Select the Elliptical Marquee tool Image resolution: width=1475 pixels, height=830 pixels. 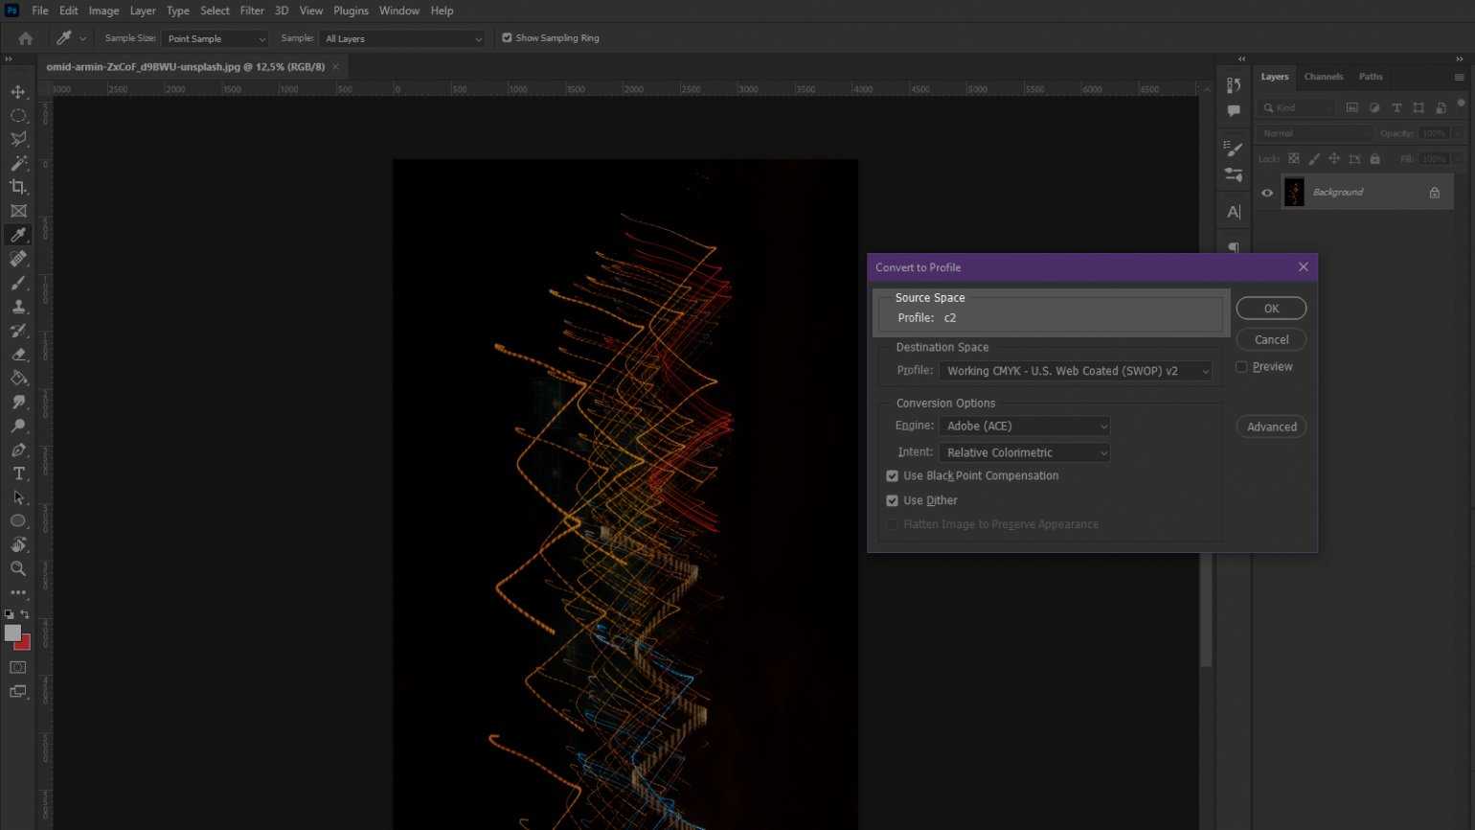pos(18,116)
